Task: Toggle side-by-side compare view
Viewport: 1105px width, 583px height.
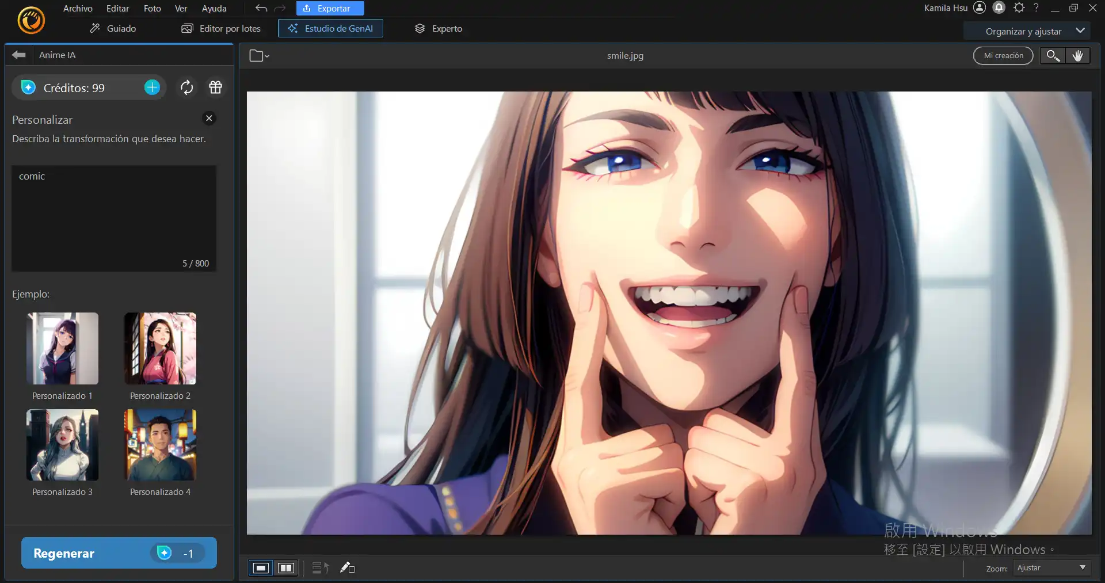Action: click(286, 568)
